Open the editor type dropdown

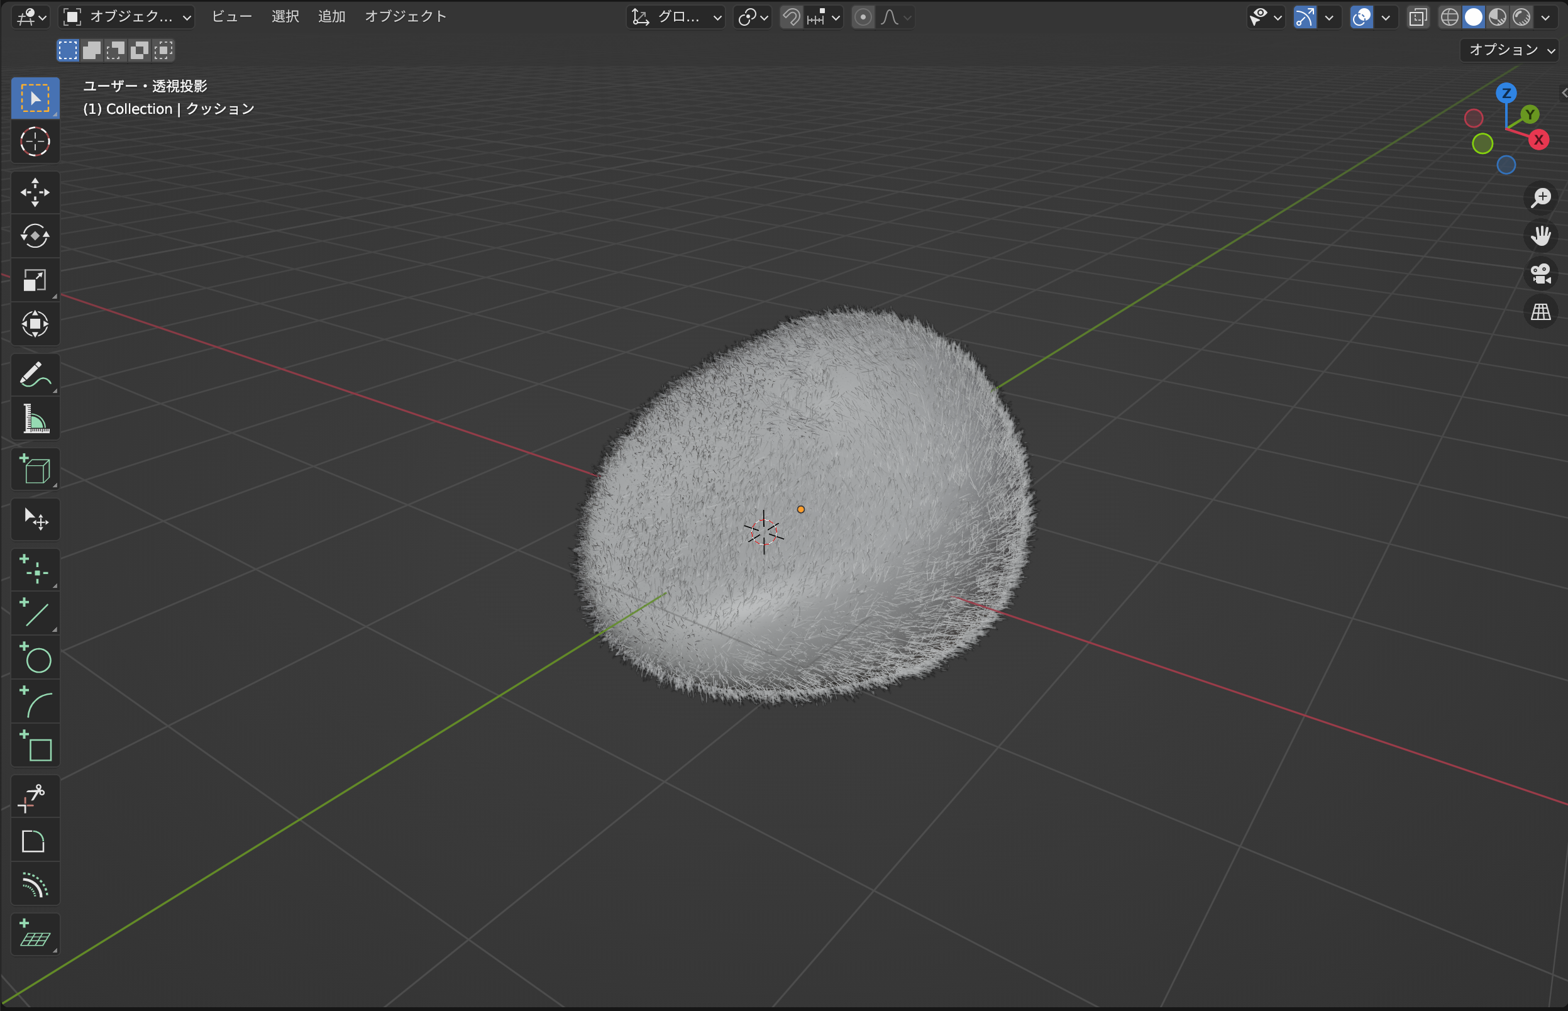tap(30, 17)
